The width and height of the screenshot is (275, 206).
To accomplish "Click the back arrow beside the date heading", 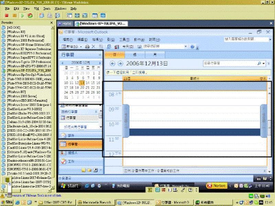I will 113,64.
